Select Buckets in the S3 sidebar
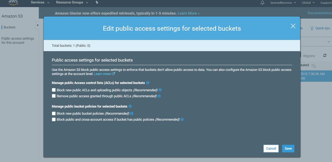Image resolution: width=332 pixels, height=162 pixels. [9, 27]
